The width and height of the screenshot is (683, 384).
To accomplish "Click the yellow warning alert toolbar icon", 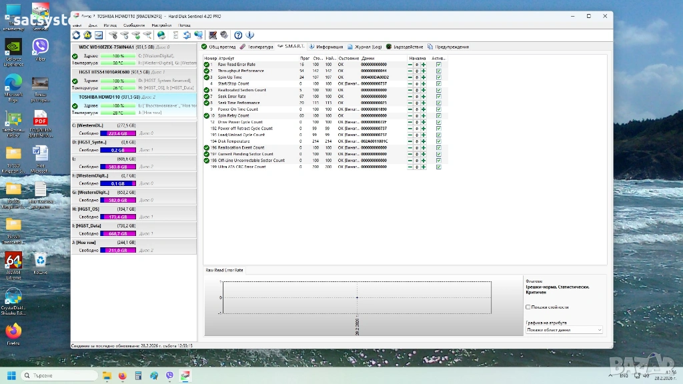I will pyautogui.click(x=87, y=35).
